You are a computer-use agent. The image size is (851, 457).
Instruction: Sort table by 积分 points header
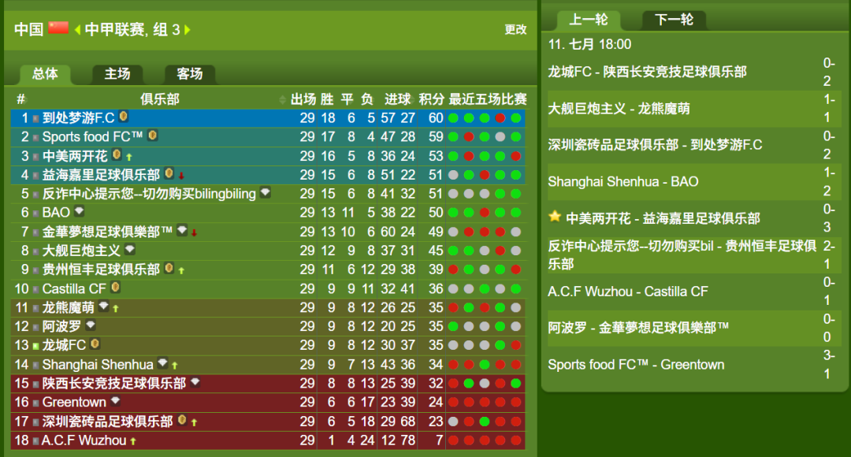tap(432, 99)
